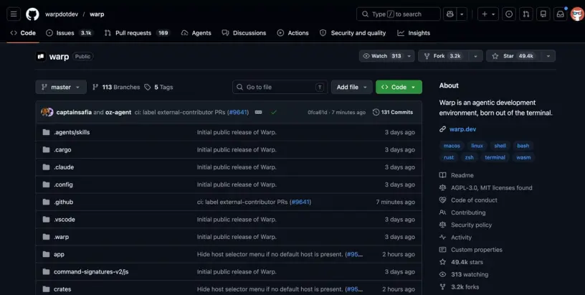
Task: Open the create new plus menu
Action: pyautogui.click(x=488, y=14)
